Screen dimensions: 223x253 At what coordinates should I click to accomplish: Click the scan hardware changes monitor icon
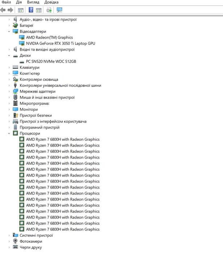coord(59,10)
